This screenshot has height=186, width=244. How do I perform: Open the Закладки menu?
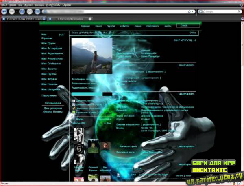[x=39, y=5]
